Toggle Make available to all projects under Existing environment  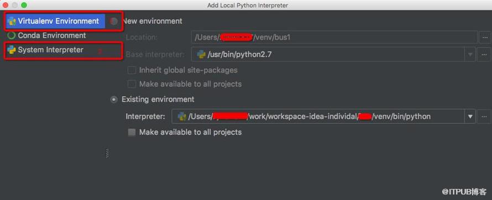(132, 132)
